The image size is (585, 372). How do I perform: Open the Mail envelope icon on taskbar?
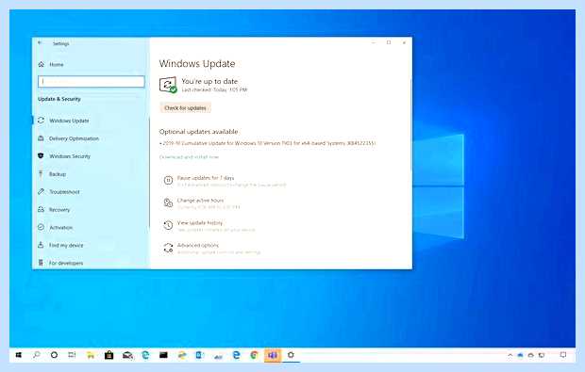127,355
